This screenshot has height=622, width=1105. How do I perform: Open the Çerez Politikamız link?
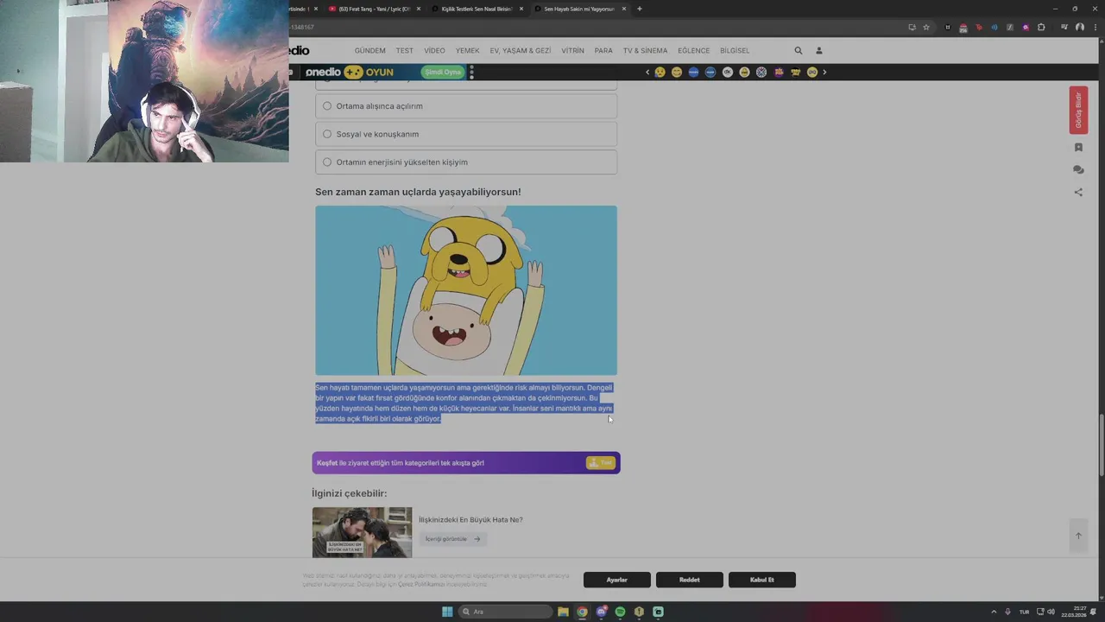(x=421, y=585)
